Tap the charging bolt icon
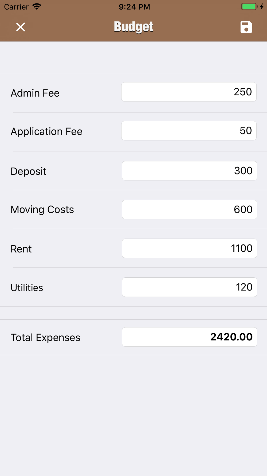This screenshot has width=267, height=476. (x=262, y=7)
